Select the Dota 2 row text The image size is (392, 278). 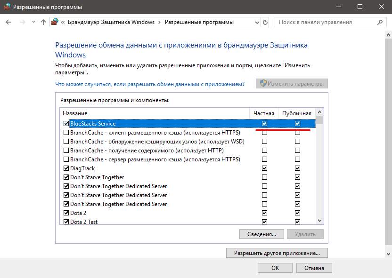point(78,213)
